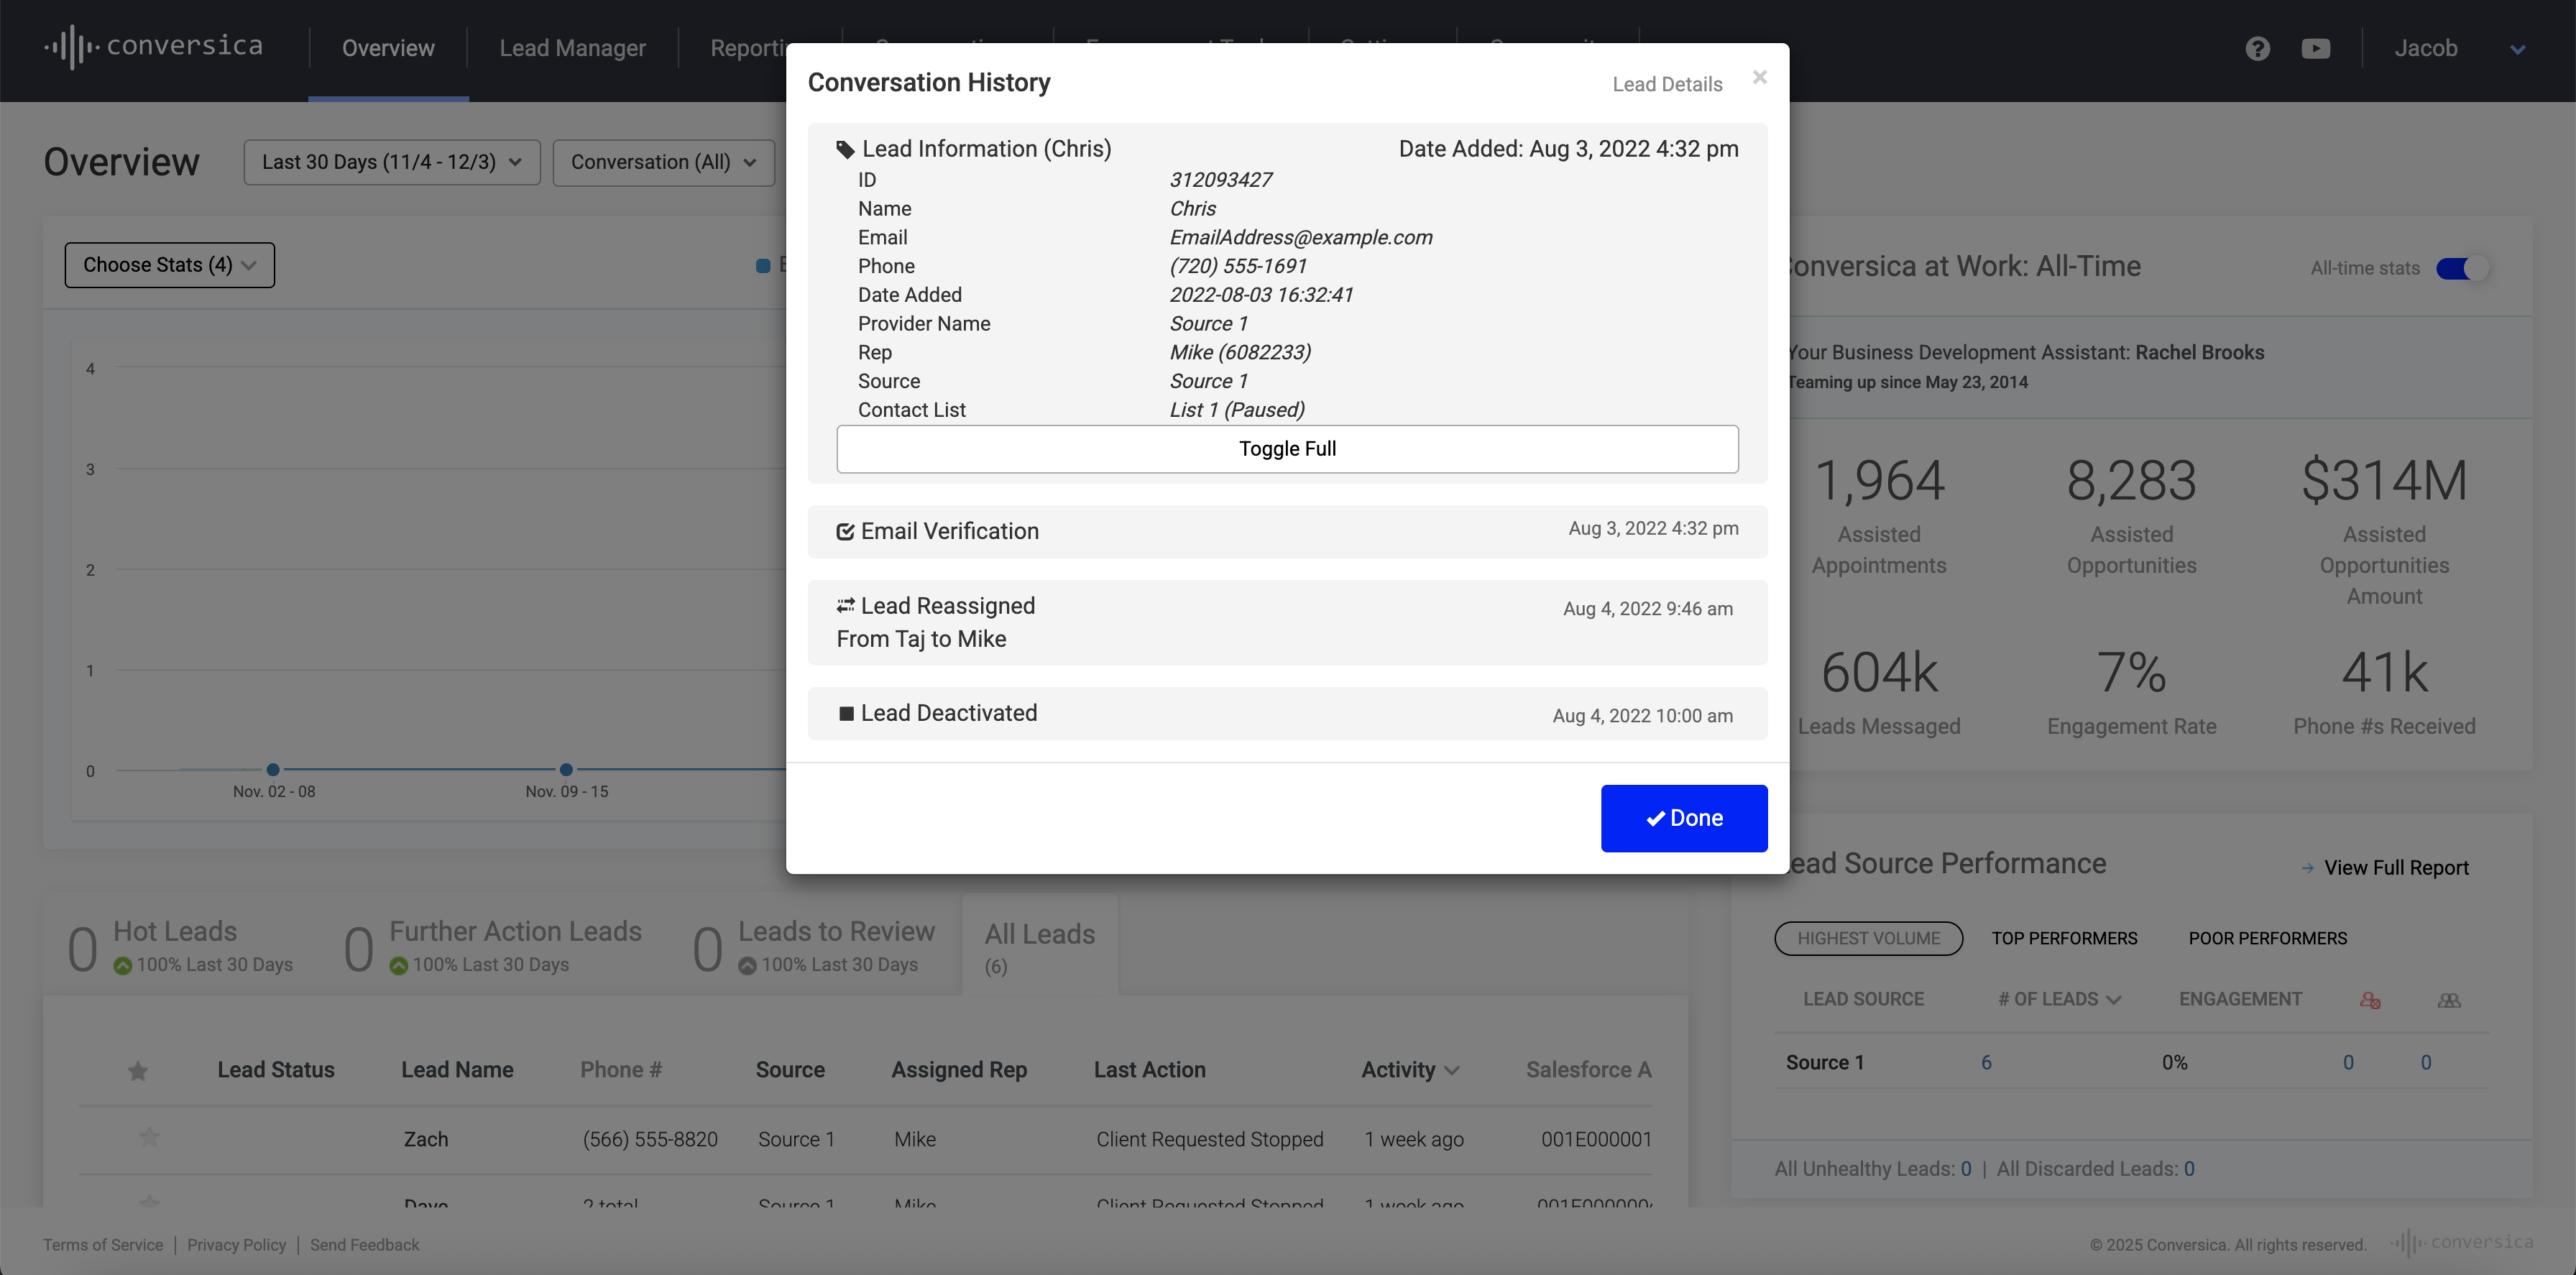Screen dimensions: 2576x1275
Task: Select the Top Performers filter
Action: click(x=2063, y=938)
